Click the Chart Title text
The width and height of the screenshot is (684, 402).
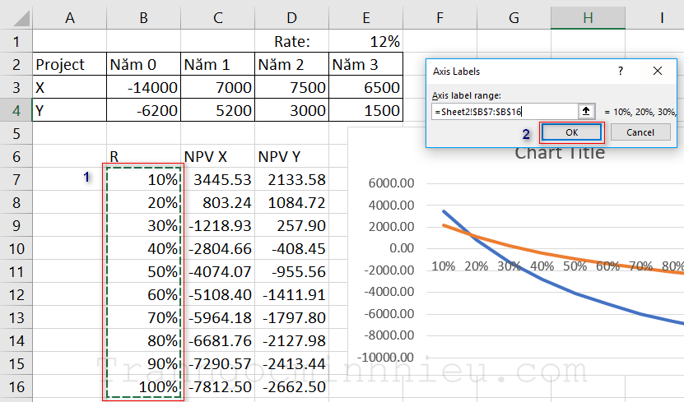pos(560,153)
